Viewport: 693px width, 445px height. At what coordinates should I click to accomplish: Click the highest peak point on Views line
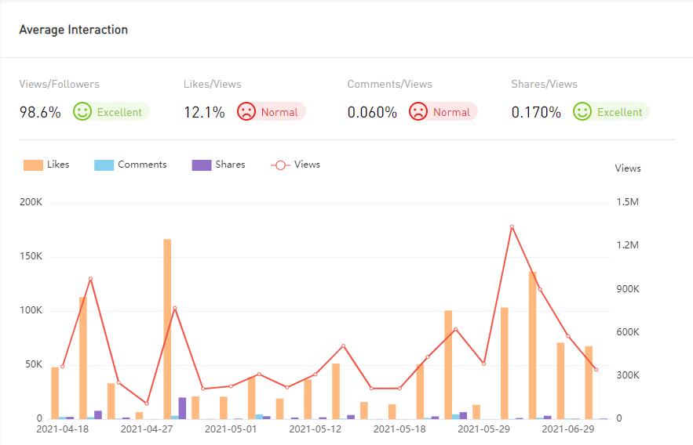[512, 227]
